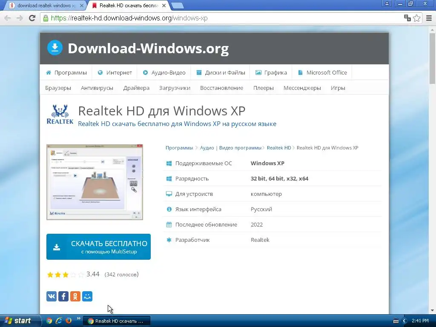Open Microsoft Office menu category
The height and width of the screenshot is (327, 436).
click(322, 72)
